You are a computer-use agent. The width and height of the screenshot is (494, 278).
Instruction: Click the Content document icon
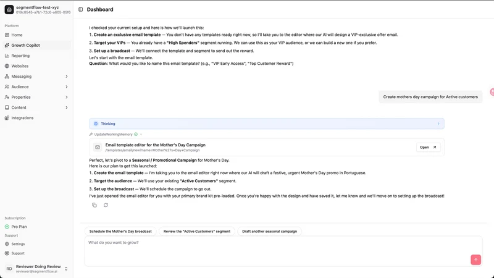[7, 107]
